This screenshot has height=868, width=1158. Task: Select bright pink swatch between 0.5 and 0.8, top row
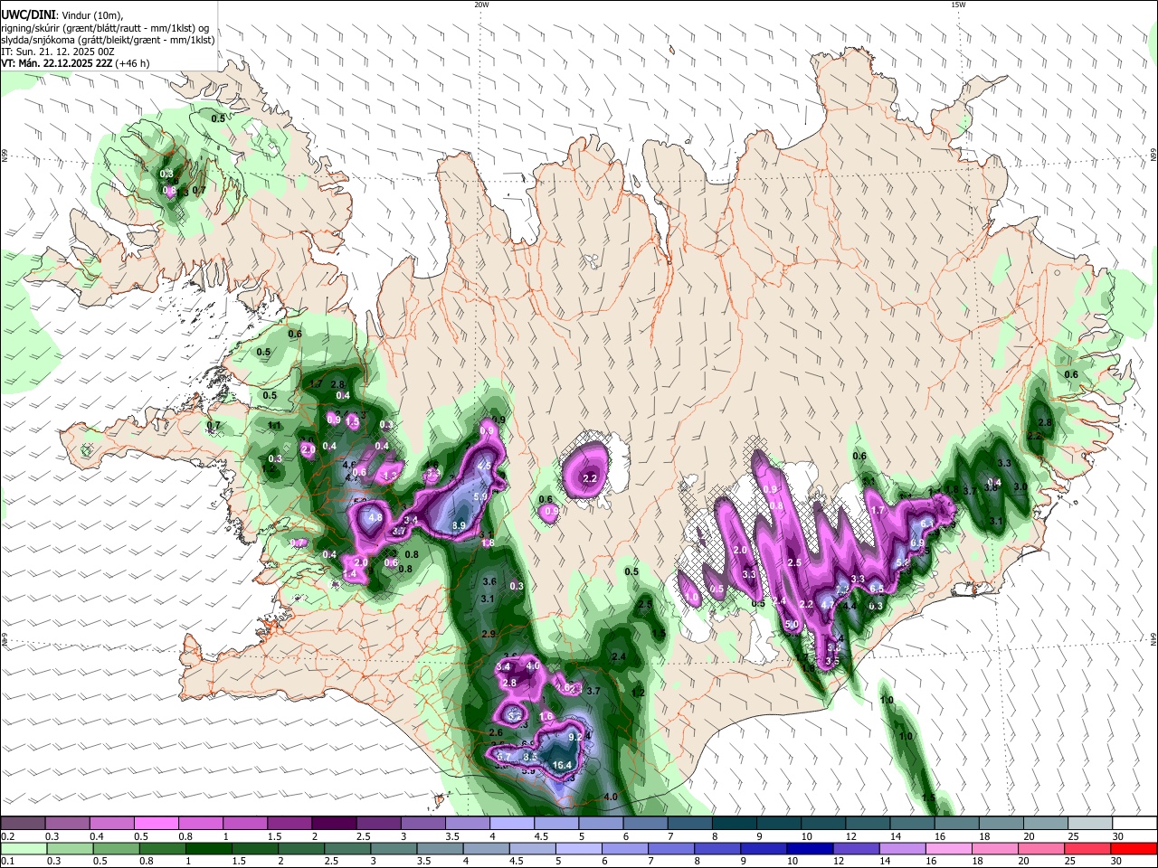click(156, 823)
